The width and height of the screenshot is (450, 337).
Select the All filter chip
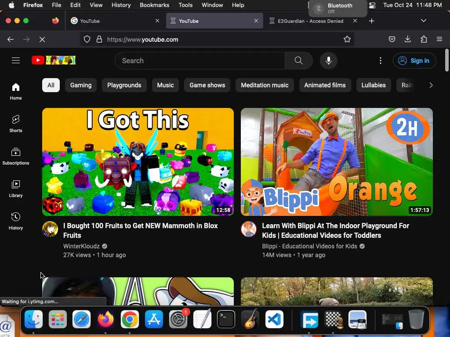(x=51, y=85)
